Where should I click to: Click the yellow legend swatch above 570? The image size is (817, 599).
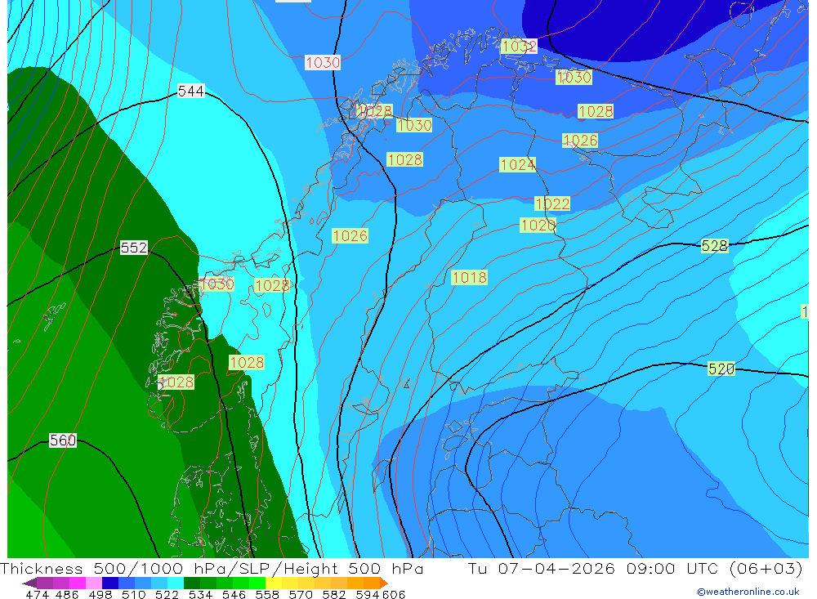point(290,583)
